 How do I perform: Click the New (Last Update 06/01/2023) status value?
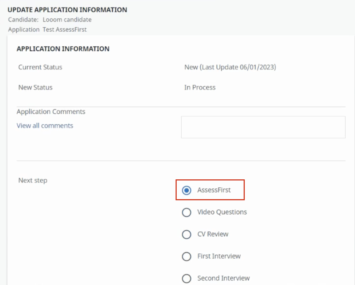coord(230,67)
